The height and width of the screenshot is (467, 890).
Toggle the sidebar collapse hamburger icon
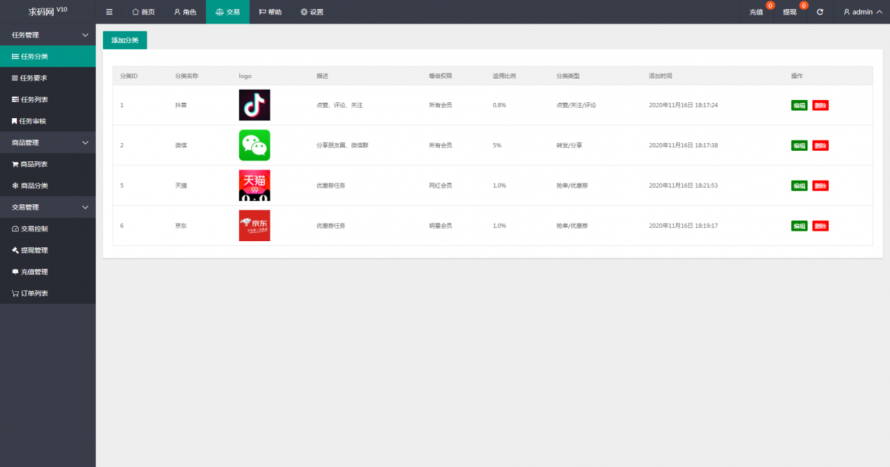[109, 12]
